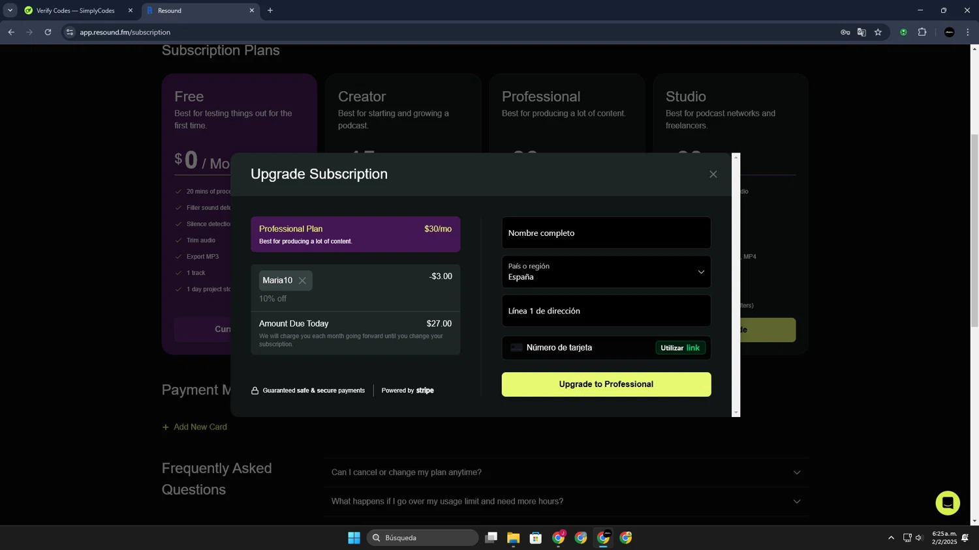Click the Número de tarjeta field
The width and height of the screenshot is (979, 550).
578,348
